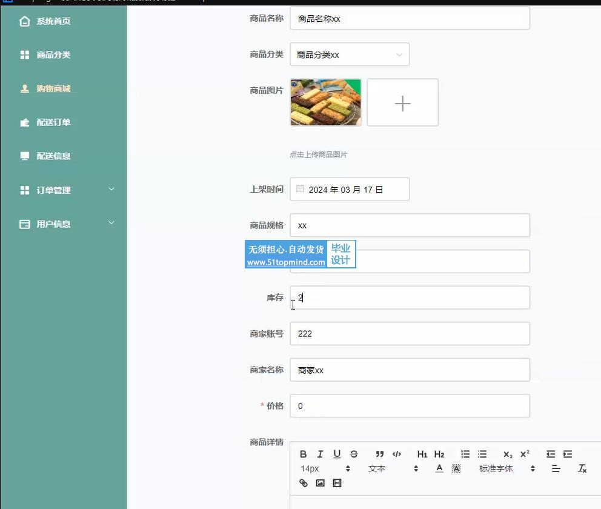The width and height of the screenshot is (601, 509).
Task: Toggle underline formatting in the editor
Action: coord(337,454)
